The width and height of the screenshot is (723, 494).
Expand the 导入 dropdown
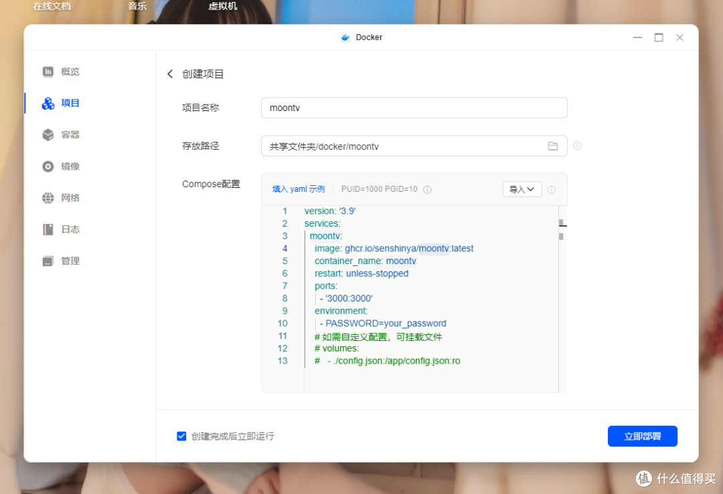(521, 189)
